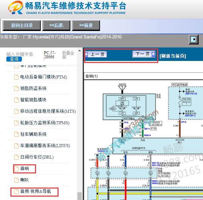Click document icon beside 轮胎压力监测系统(TPMS)
This screenshot has height=200, width=203.
tap(16, 123)
